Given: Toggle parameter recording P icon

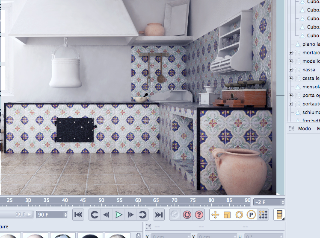Looking at the screenshot, I should tap(251, 215).
